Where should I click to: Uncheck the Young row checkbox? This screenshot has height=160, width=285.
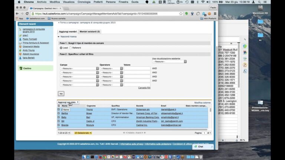(59, 110)
